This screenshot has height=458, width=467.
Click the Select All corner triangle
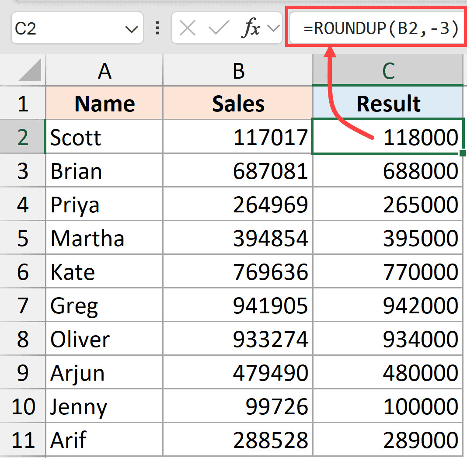click(30, 71)
